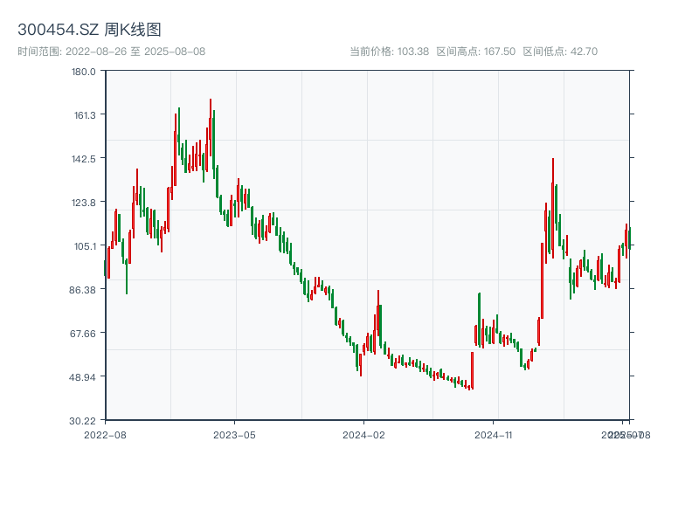Click the 时间范围 date range text
The width and height of the screenshot is (699, 524).
112,52
